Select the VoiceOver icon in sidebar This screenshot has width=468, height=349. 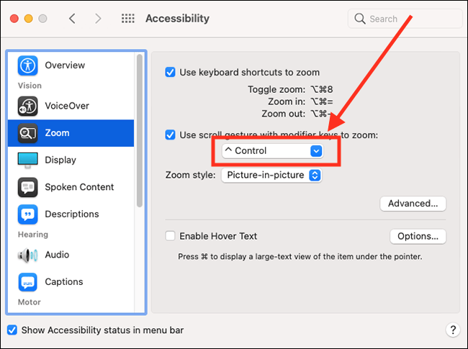tap(28, 106)
